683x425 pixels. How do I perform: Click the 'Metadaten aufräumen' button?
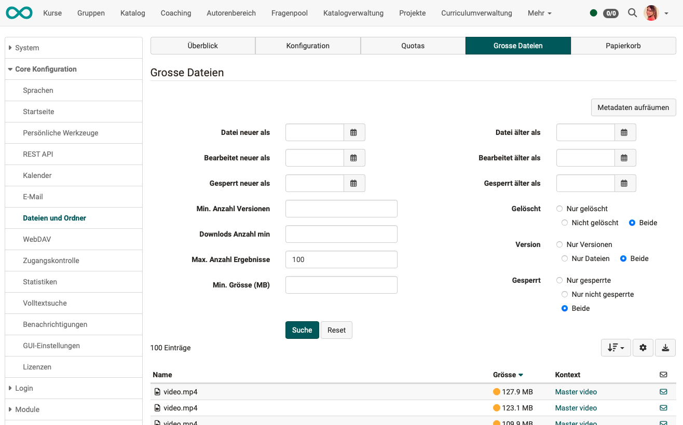pos(633,107)
